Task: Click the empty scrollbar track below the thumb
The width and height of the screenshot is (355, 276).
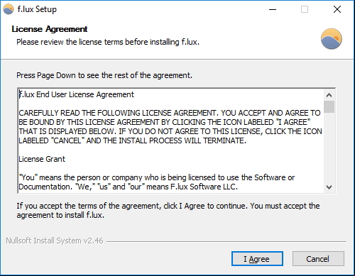Action: click(x=329, y=148)
